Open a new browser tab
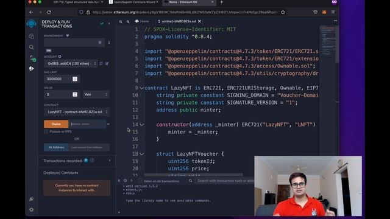 222,2
